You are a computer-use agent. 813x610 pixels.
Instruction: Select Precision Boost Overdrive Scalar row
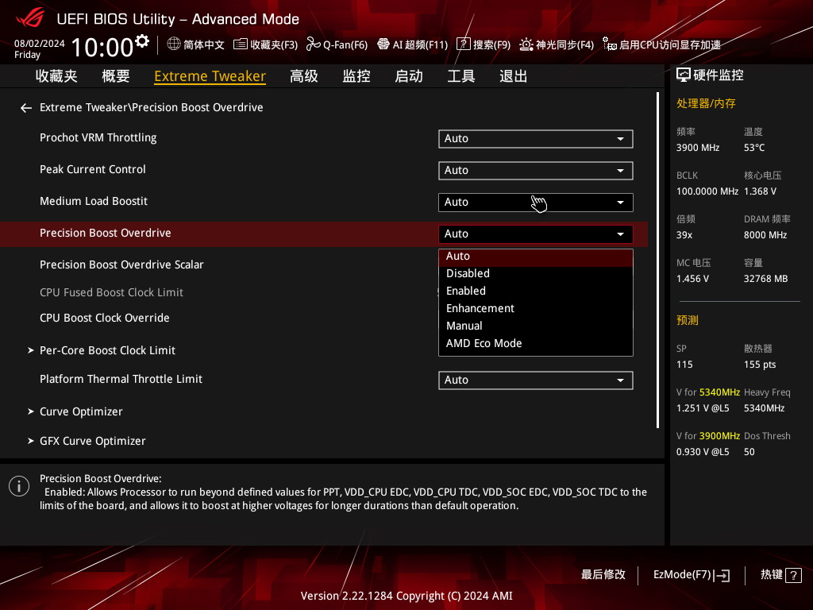coord(121,264)
